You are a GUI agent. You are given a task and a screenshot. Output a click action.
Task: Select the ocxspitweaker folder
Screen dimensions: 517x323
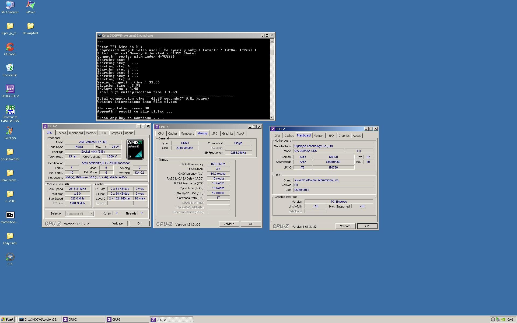(x=10, y=154)
